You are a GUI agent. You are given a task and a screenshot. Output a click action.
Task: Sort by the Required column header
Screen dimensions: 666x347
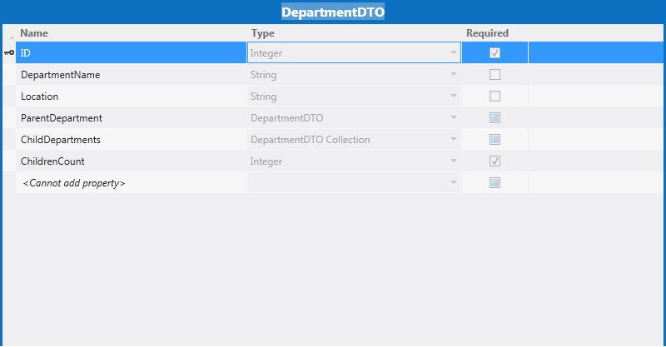(487, 33)
